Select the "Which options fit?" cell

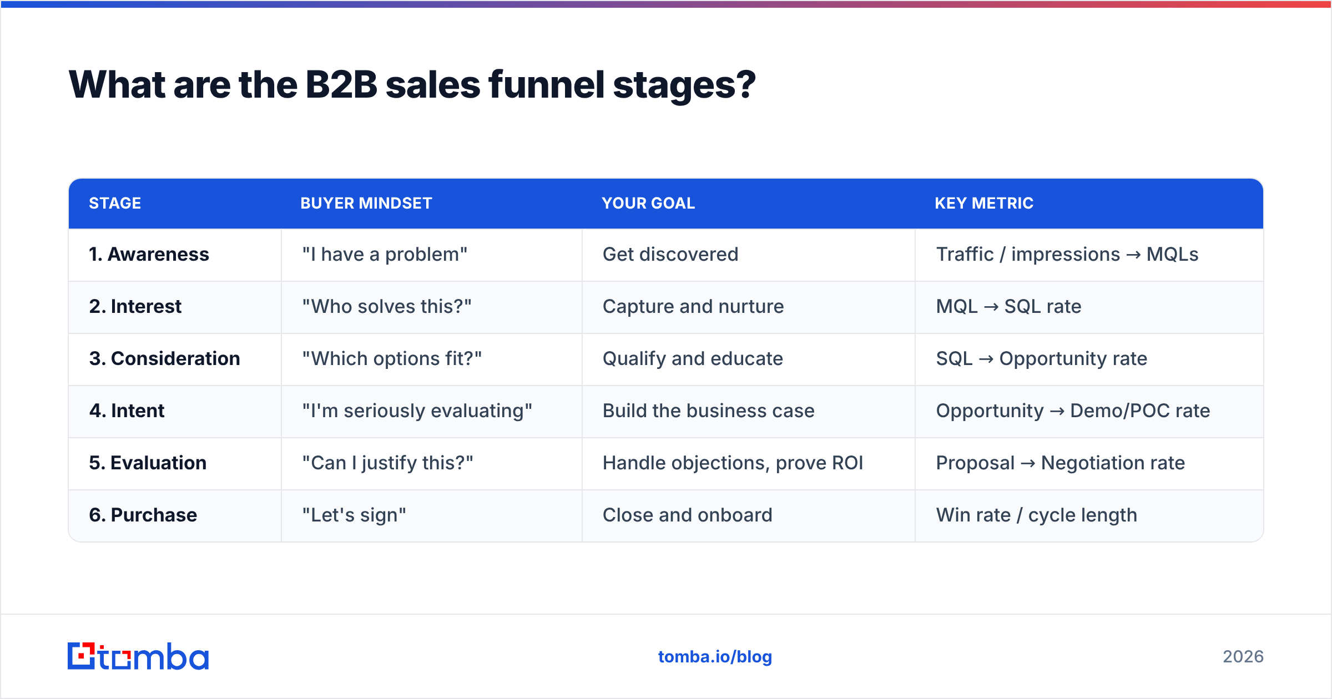pos(432,359)
